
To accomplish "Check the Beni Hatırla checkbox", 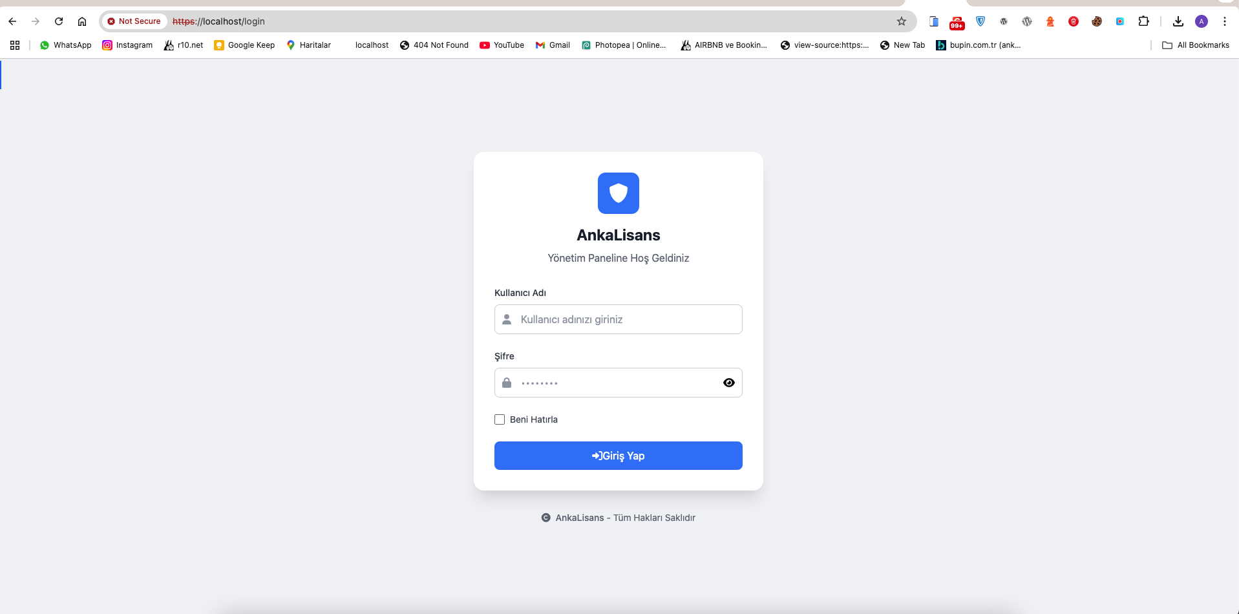I will point(500,419).
